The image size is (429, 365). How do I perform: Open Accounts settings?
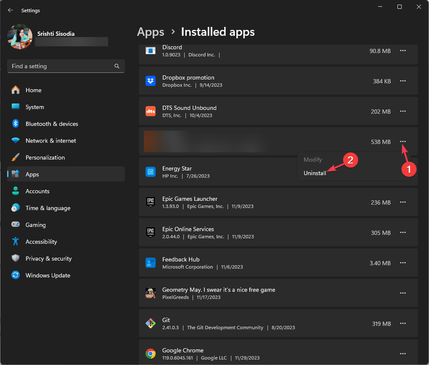coord(66,191)
